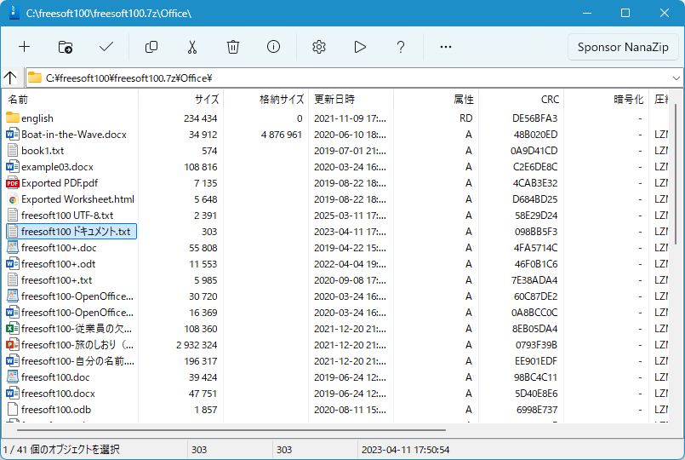Click the document icon of freesoft100+.doc
This screenshot has width=685, height=460.
pyautogui.click(x=13, y=248)
